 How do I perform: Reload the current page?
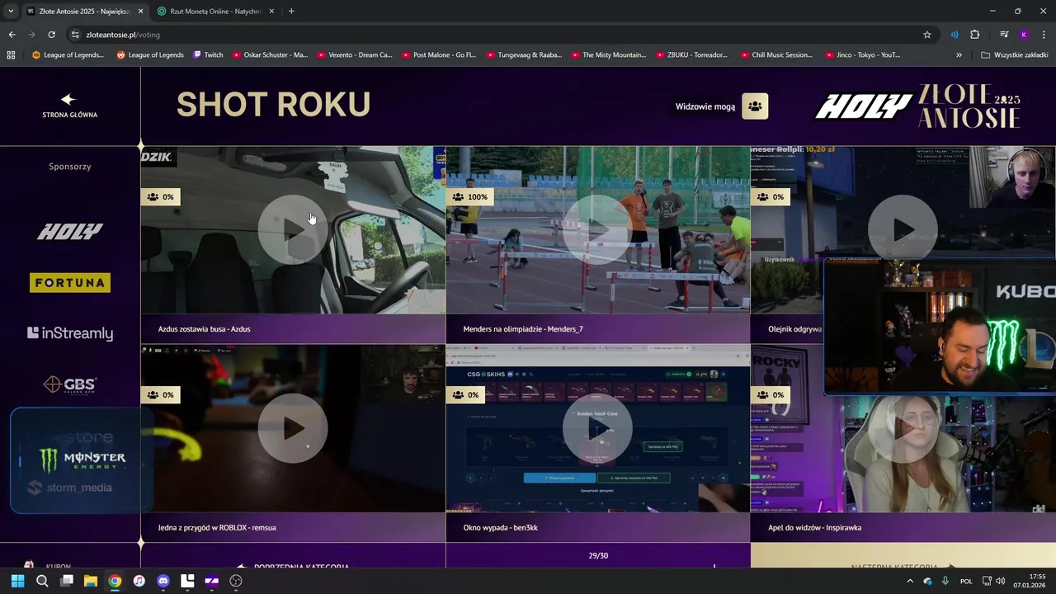tap(51, 35)
